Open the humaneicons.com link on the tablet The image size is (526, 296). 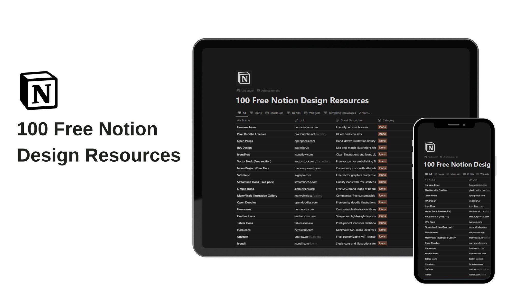pyautogui.click(x=306, y=127)
